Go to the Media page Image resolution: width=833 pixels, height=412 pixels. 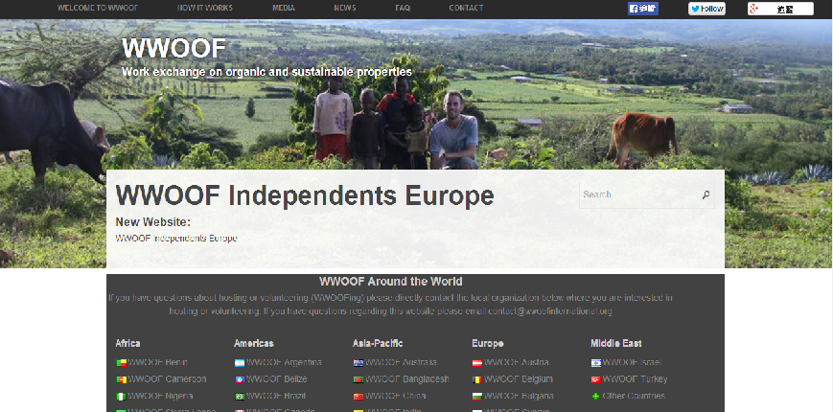tap(285, 8)
